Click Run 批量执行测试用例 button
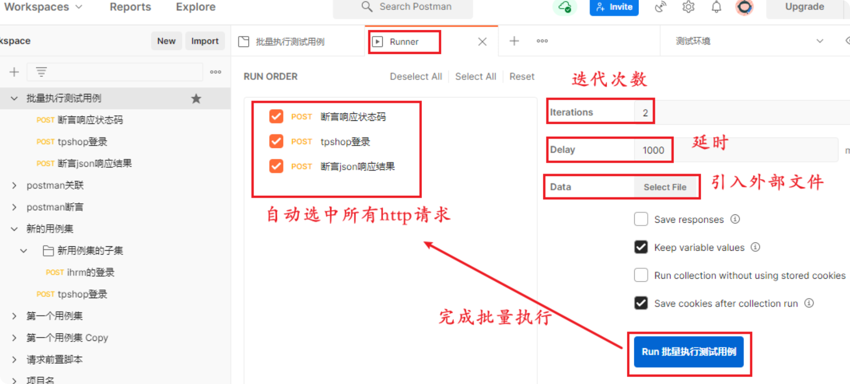This screenshot has width=850, height=384. (x=689, y=352)
